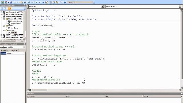This screenshot has height=103, width=183.
Task: Click the Redo arrow icon
Action: click(32, 2)
